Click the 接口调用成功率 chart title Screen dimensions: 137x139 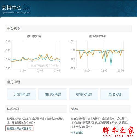point(98,36)
